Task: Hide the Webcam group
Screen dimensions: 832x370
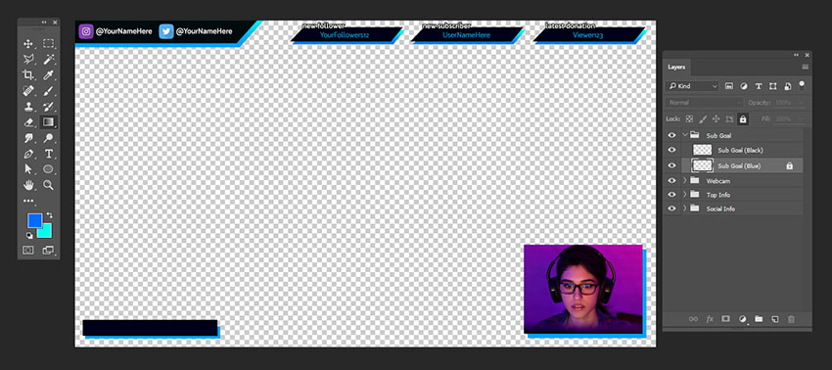Action: pyautogui.click(x=671, y=180)
